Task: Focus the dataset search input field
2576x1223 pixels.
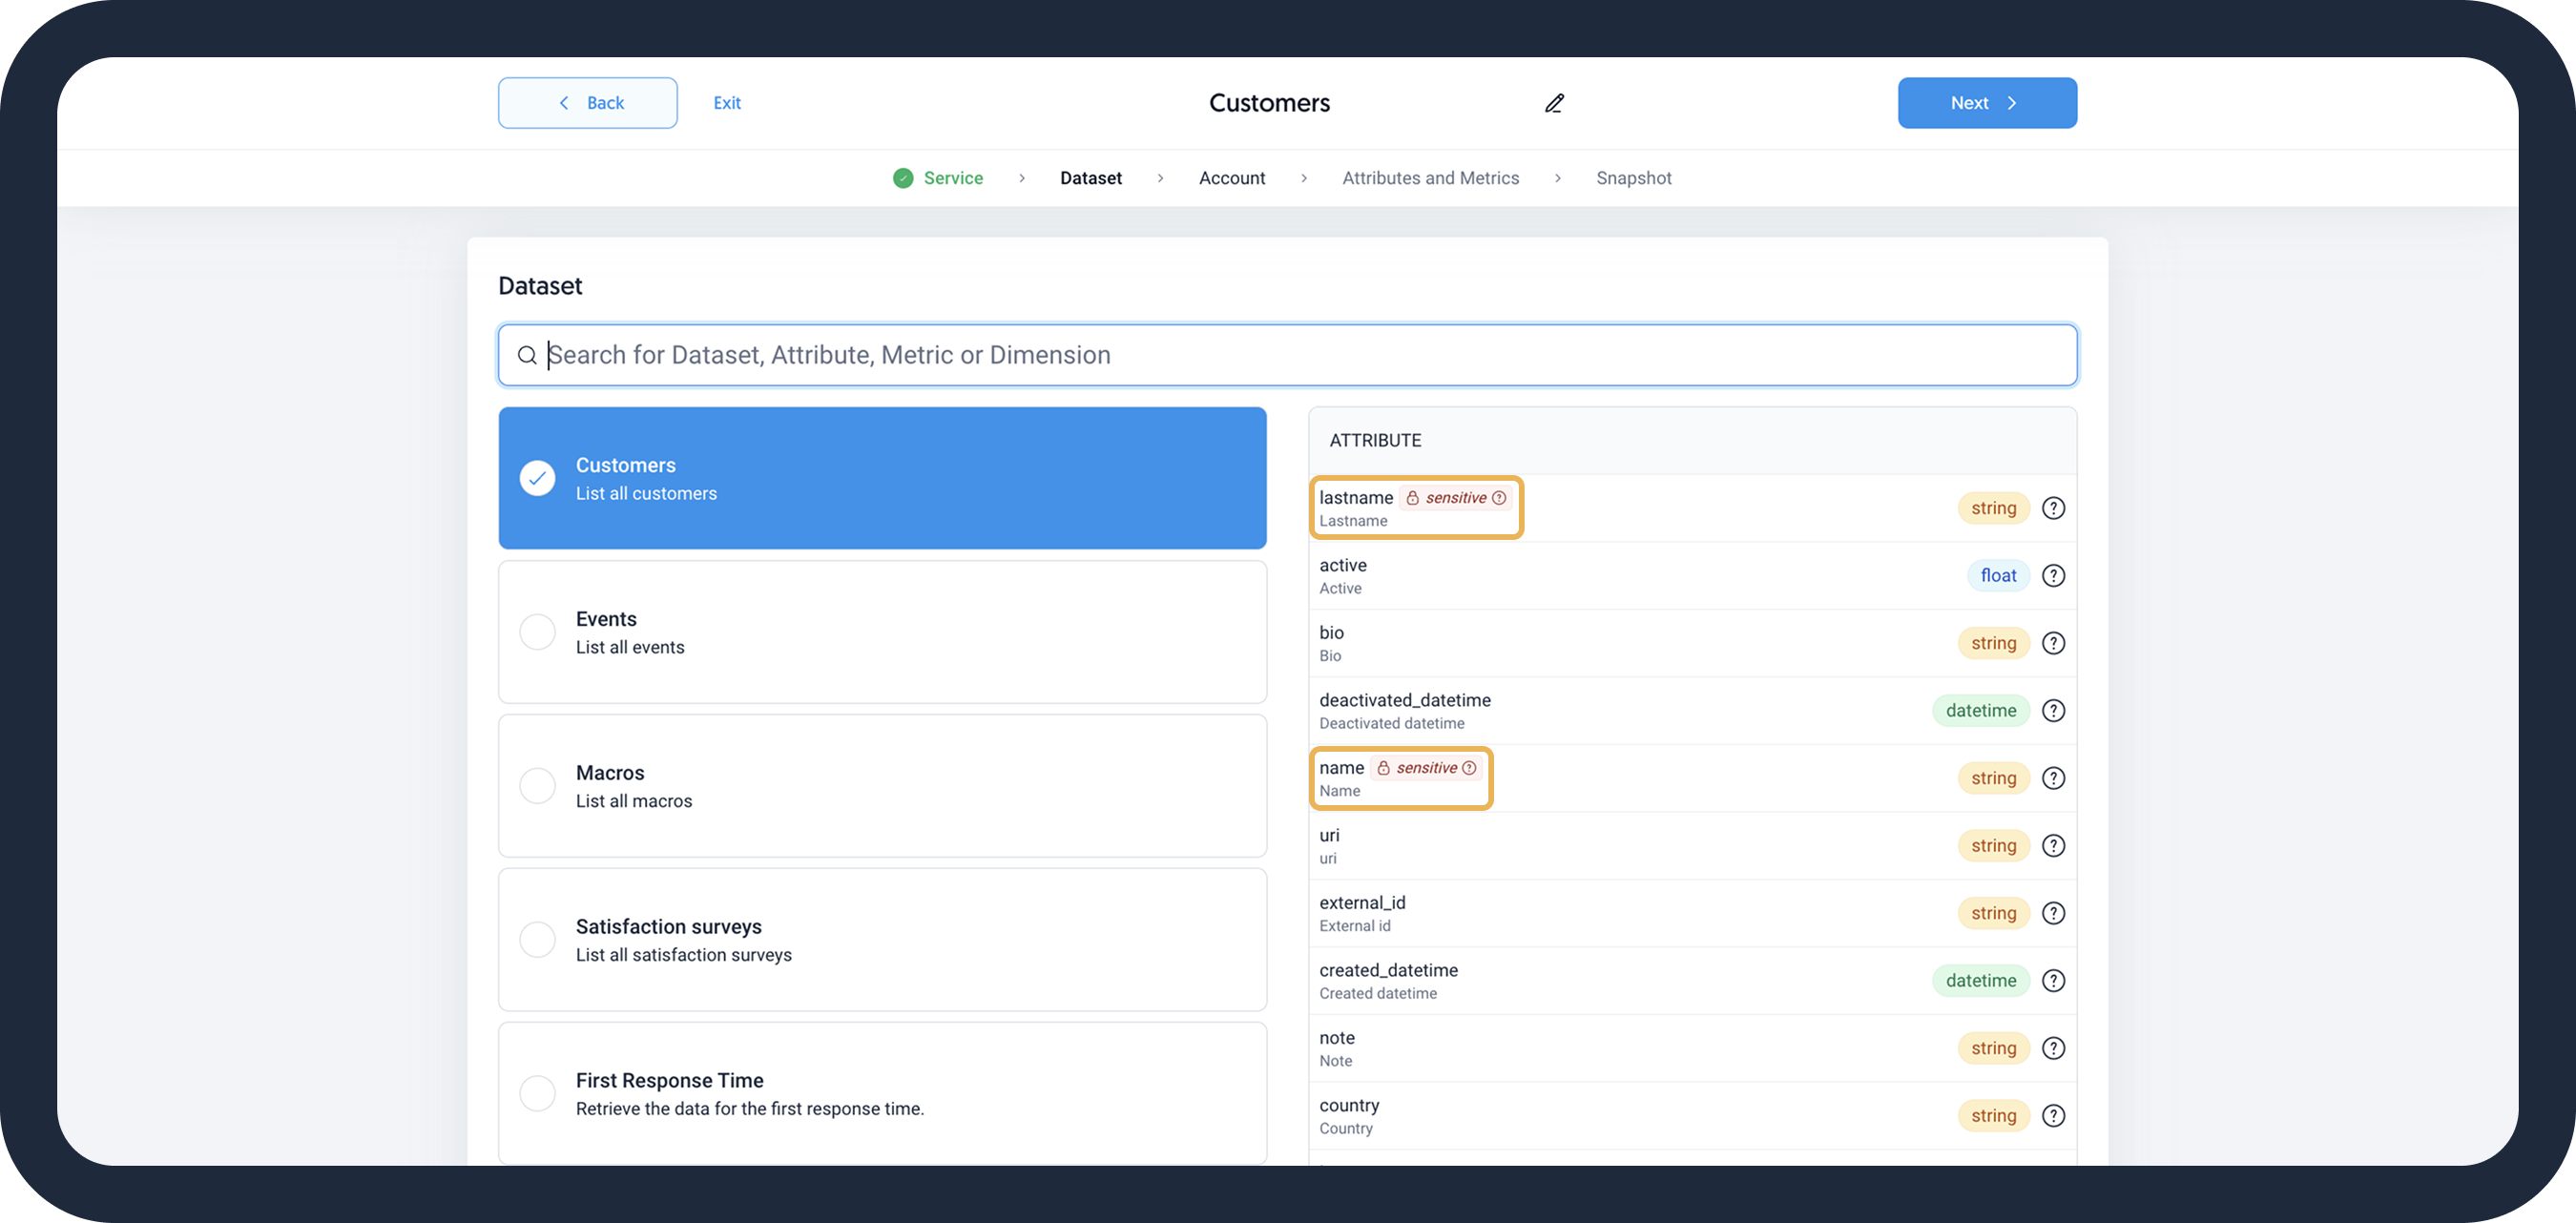Action: tap(1300, 355)
